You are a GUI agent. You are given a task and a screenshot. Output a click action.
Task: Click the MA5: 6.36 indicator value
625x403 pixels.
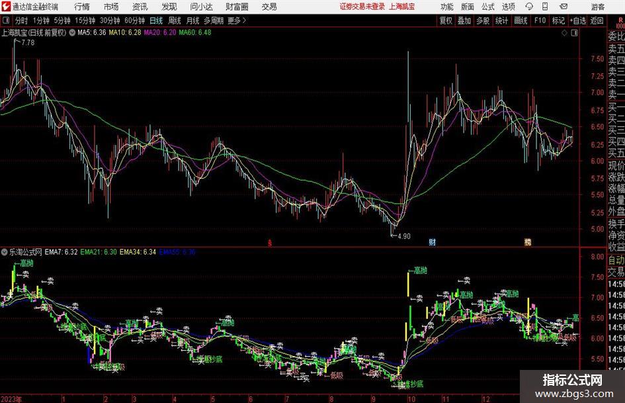point(92,32)
